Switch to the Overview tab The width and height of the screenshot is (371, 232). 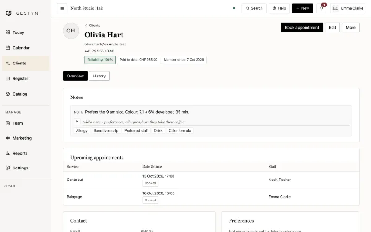75,76
